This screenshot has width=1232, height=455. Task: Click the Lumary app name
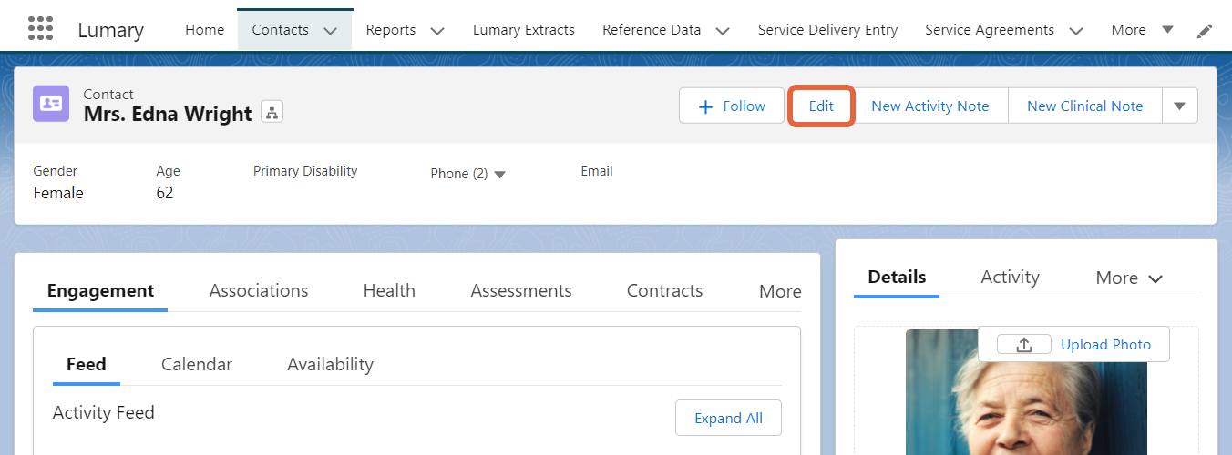pyautogui.click(x=110, y=30)
